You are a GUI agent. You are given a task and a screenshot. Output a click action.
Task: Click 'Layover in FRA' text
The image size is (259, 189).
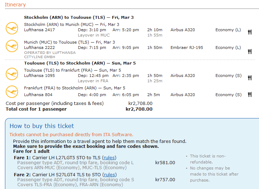point(93,81)
